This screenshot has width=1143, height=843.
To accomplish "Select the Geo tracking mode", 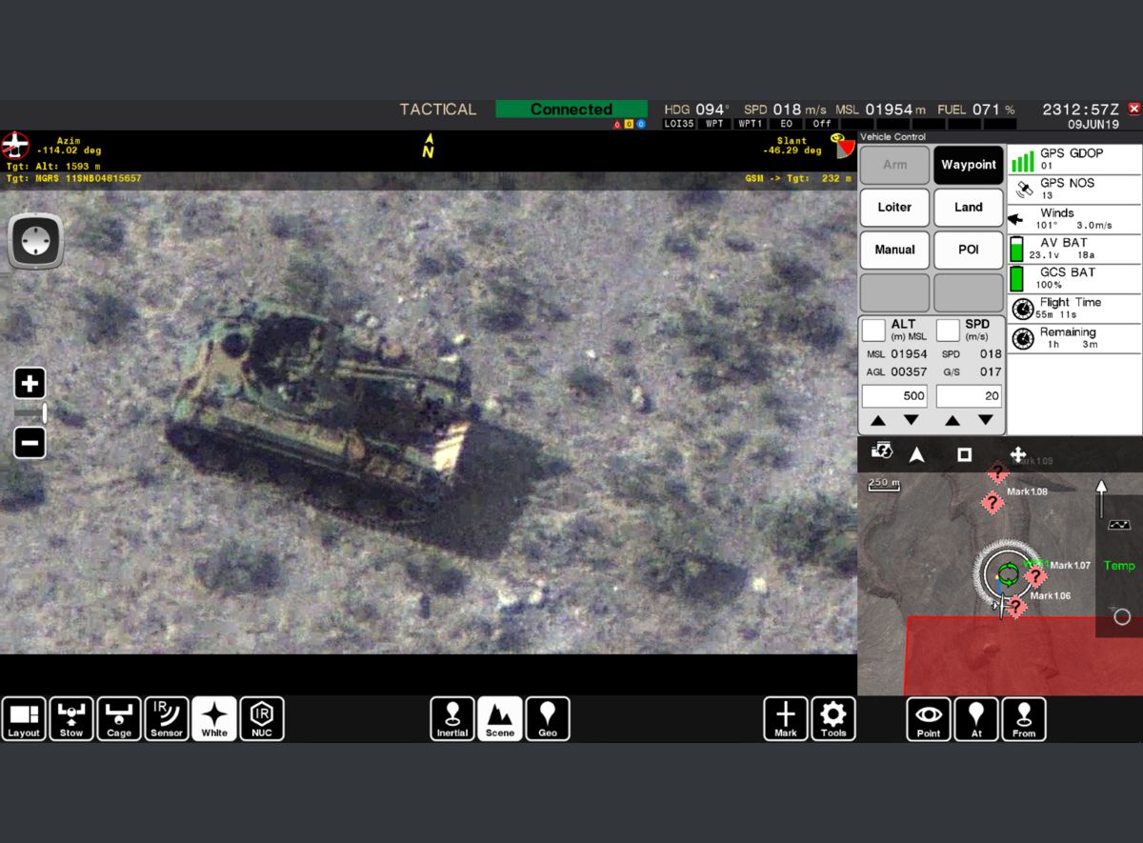I will (548, 719).
